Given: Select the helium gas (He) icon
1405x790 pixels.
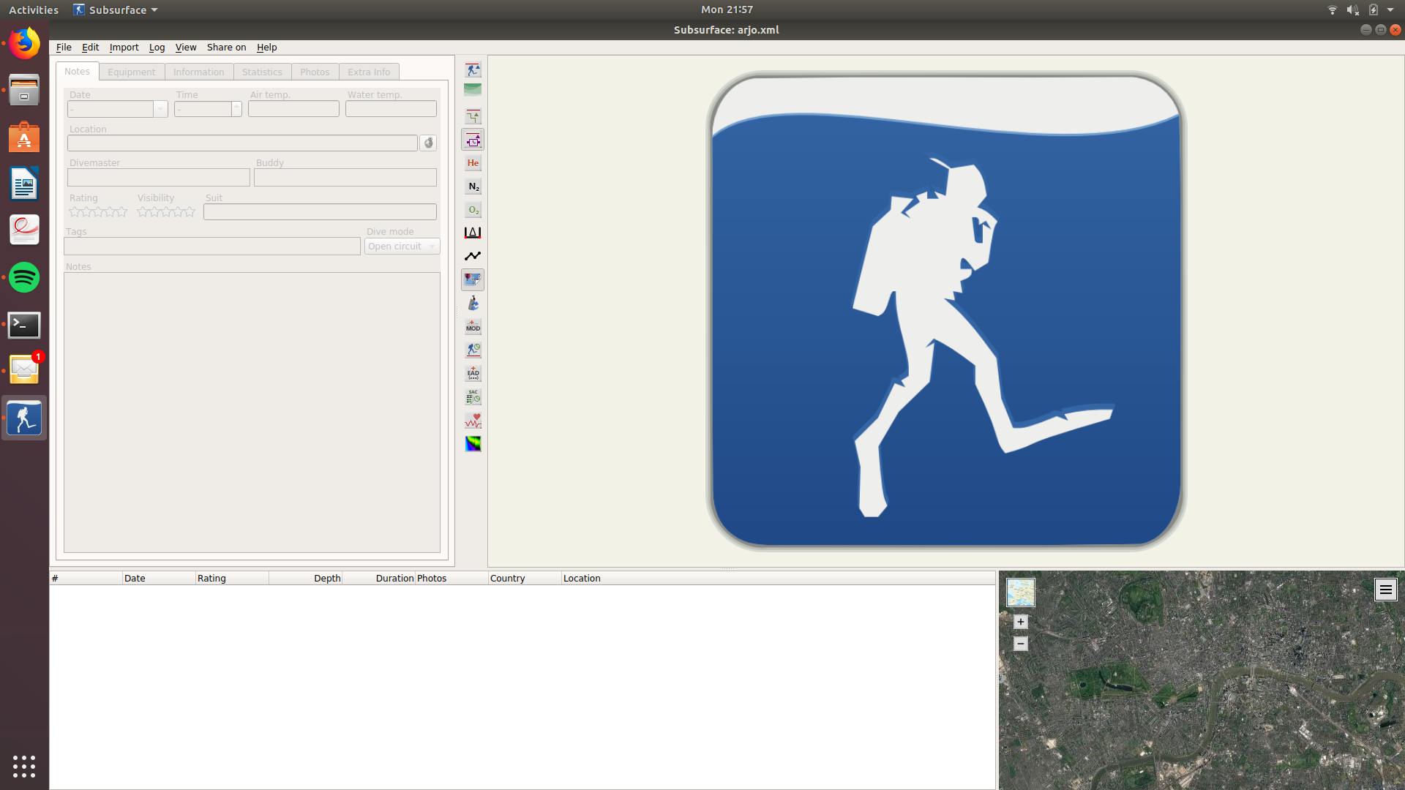Looking at the screenshot, I should 473,162.
